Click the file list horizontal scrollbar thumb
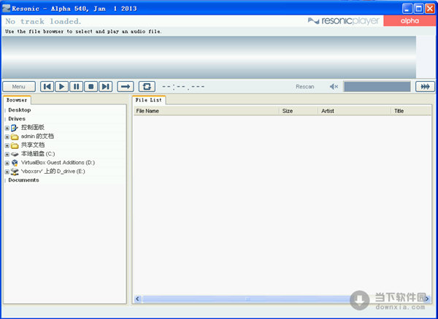438x319 pixels. pyautogui.click(x=247, y=299)
